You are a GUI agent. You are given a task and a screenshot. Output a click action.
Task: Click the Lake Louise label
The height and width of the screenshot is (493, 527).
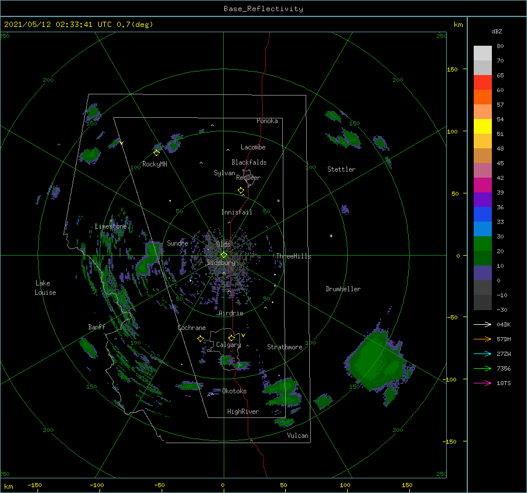coord(45,288)
